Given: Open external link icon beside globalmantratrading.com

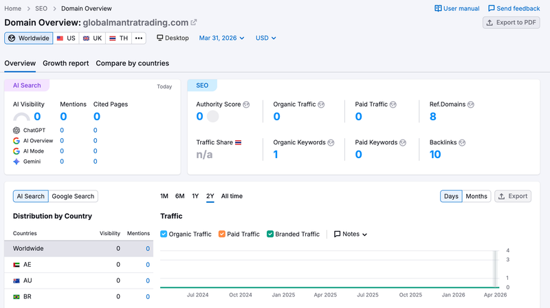Looking at the screenshot, I should click(x=194, y=23).
